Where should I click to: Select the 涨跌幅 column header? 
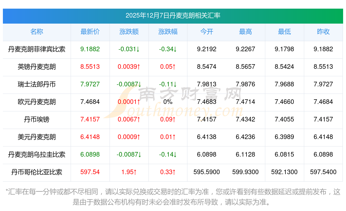(168, 32)
